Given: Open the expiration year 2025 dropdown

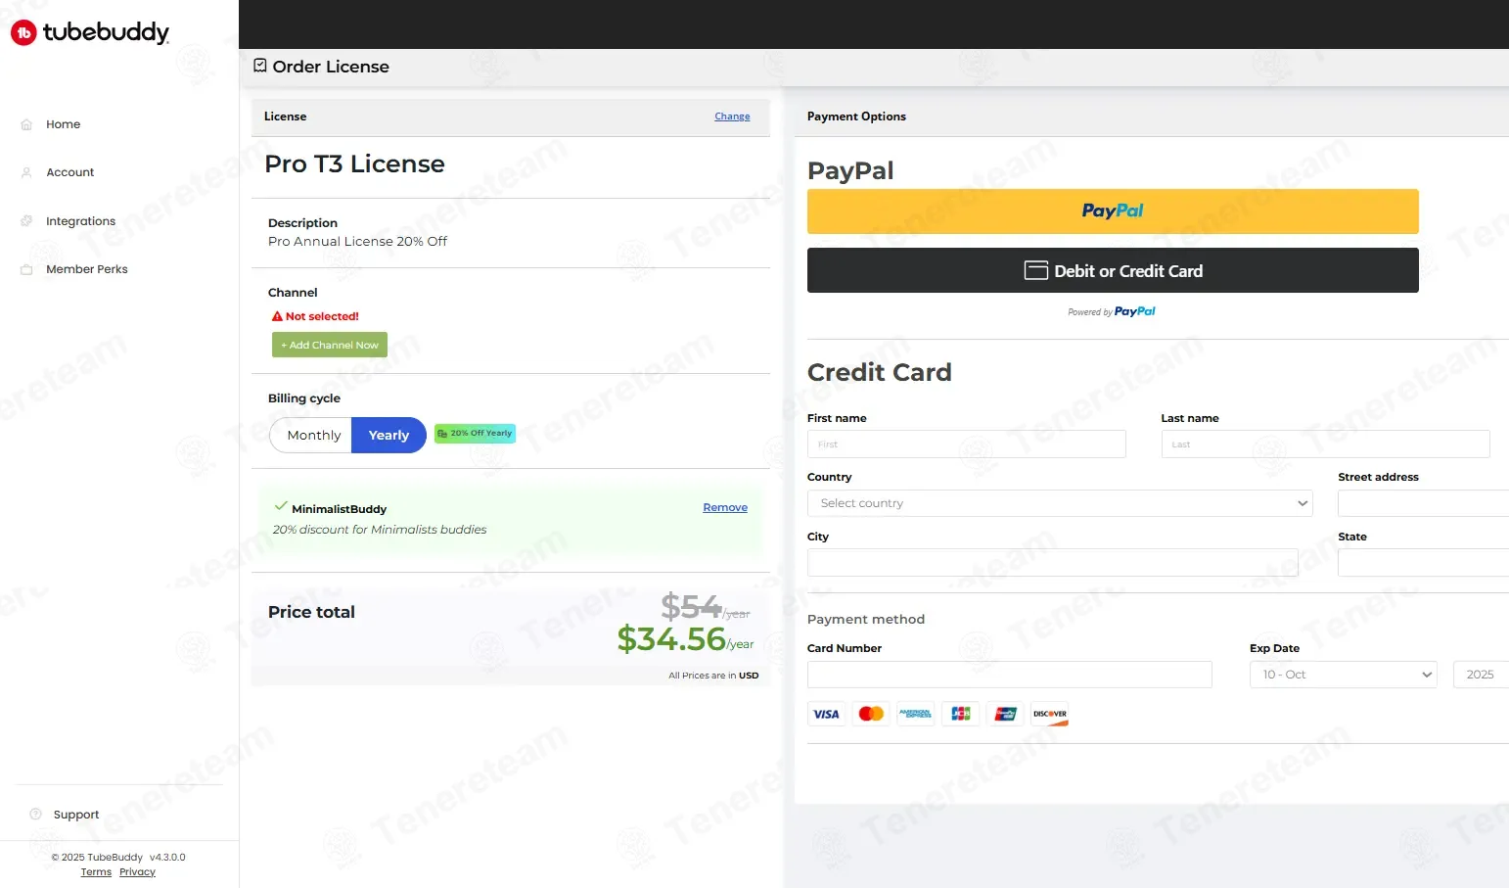Looking at the screenshot, I should pos(1481,675).
